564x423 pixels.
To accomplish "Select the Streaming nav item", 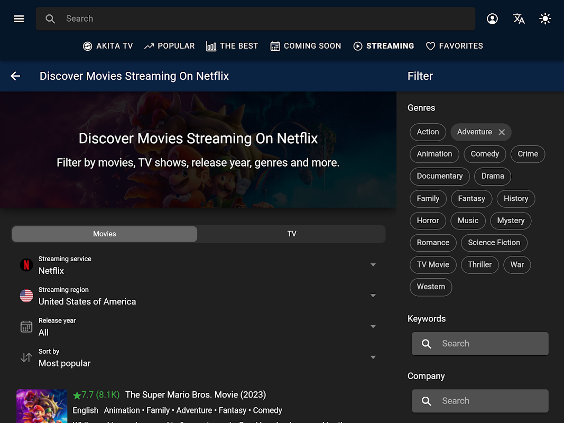I will point(383,46).
